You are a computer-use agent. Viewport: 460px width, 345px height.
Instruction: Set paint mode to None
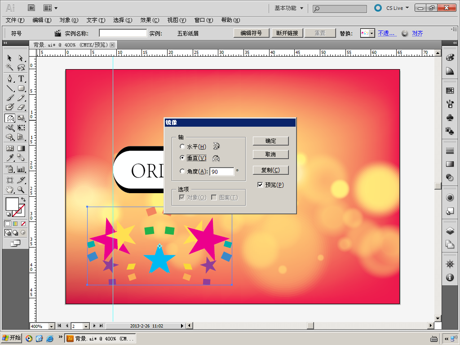pos(23,224)
